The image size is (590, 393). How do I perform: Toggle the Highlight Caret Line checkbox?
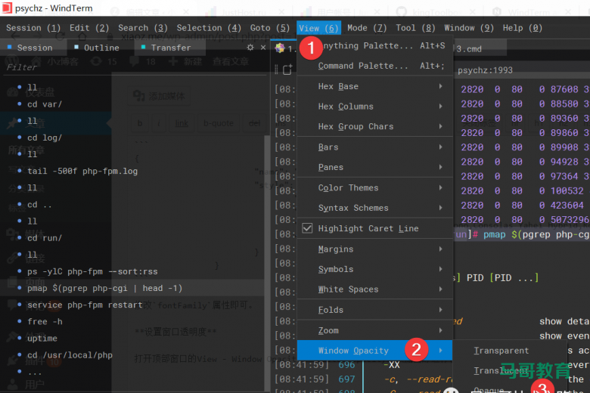click(x=307, y=228)
